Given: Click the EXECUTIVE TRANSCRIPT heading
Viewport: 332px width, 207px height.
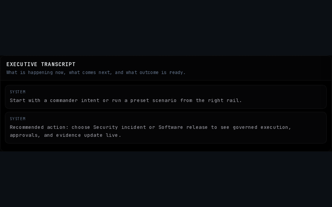Looking at the screenshot, I should pyautogui.click(x=41, y=64).
